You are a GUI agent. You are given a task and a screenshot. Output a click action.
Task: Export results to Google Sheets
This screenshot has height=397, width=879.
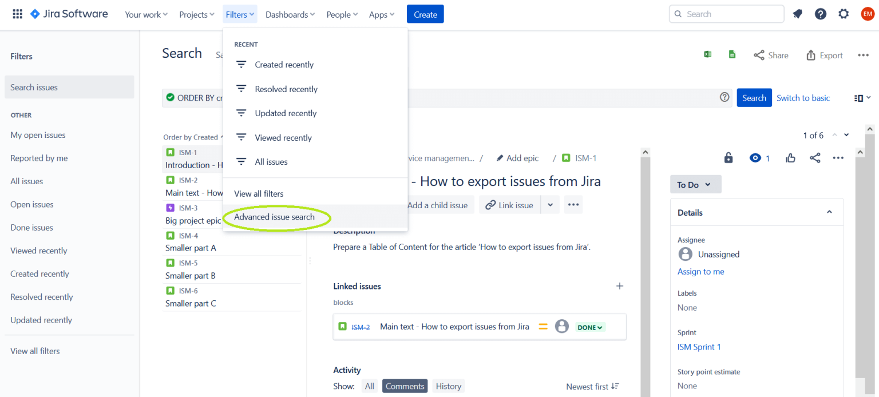pyautogui.click(x=732, y=54)
